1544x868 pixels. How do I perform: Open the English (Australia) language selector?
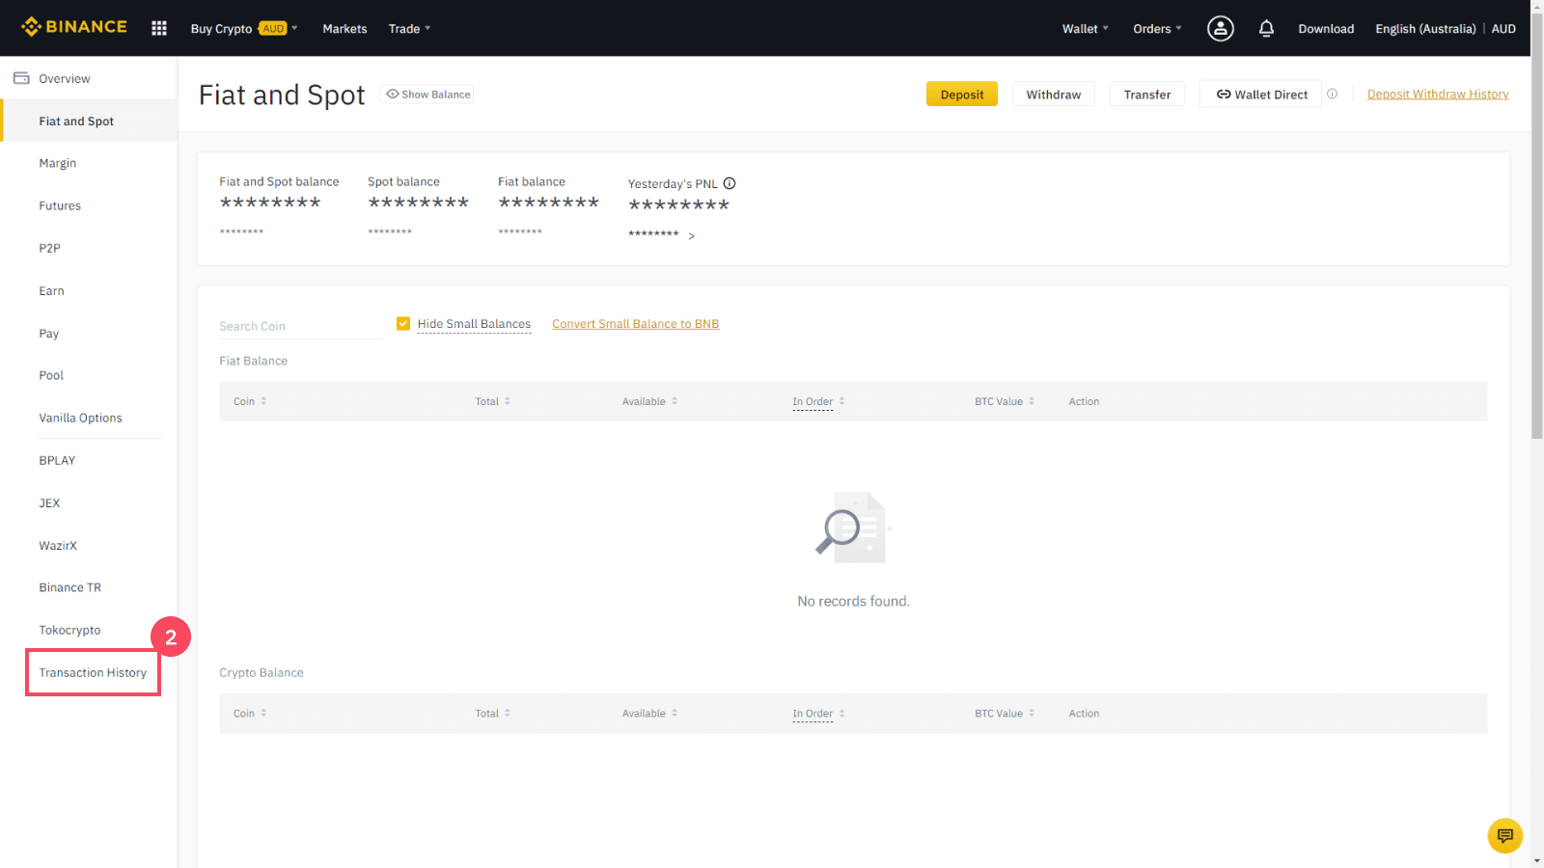(1425, 28)
